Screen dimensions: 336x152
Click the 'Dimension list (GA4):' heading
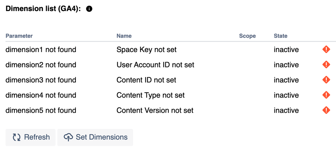coord(43,9)
